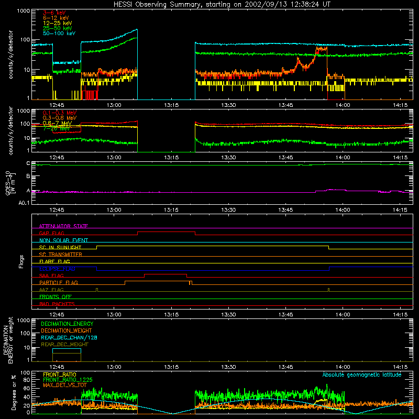419x419 pixels.
Task: Select the SC_TRANSMITTER flag label
Action: tap(61, 255)
